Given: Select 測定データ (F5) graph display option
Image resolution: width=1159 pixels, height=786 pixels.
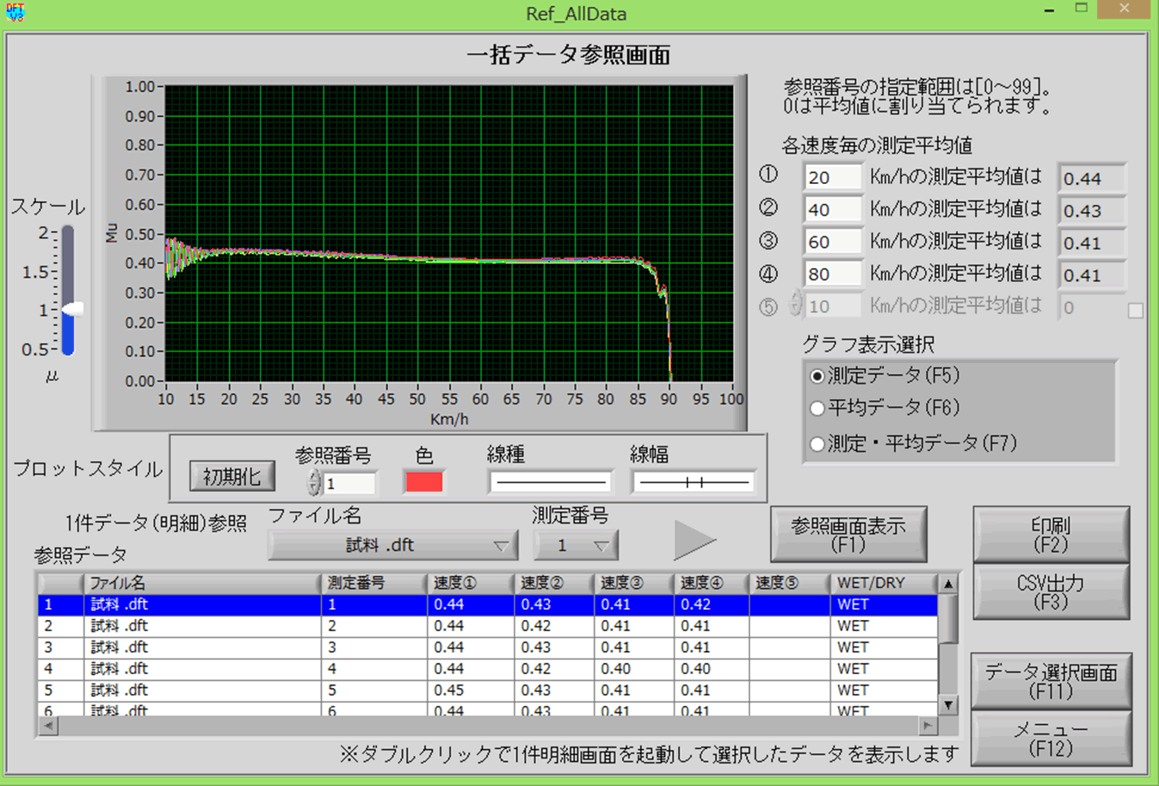Looking at the screenshot, I should 817,377.
